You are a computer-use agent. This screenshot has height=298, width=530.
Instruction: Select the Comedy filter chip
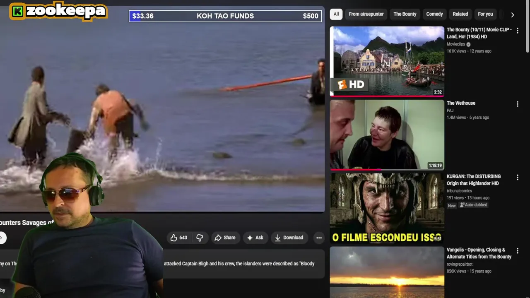point(434,14)
